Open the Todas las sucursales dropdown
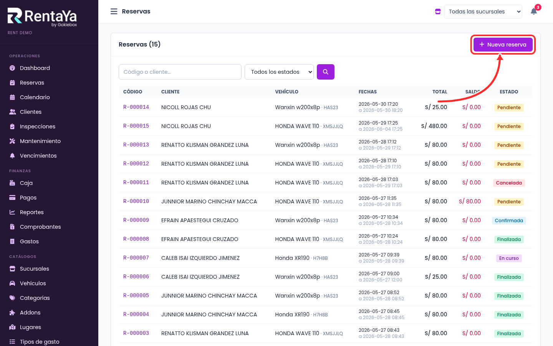The image size is (553, 346). (483, 12)
